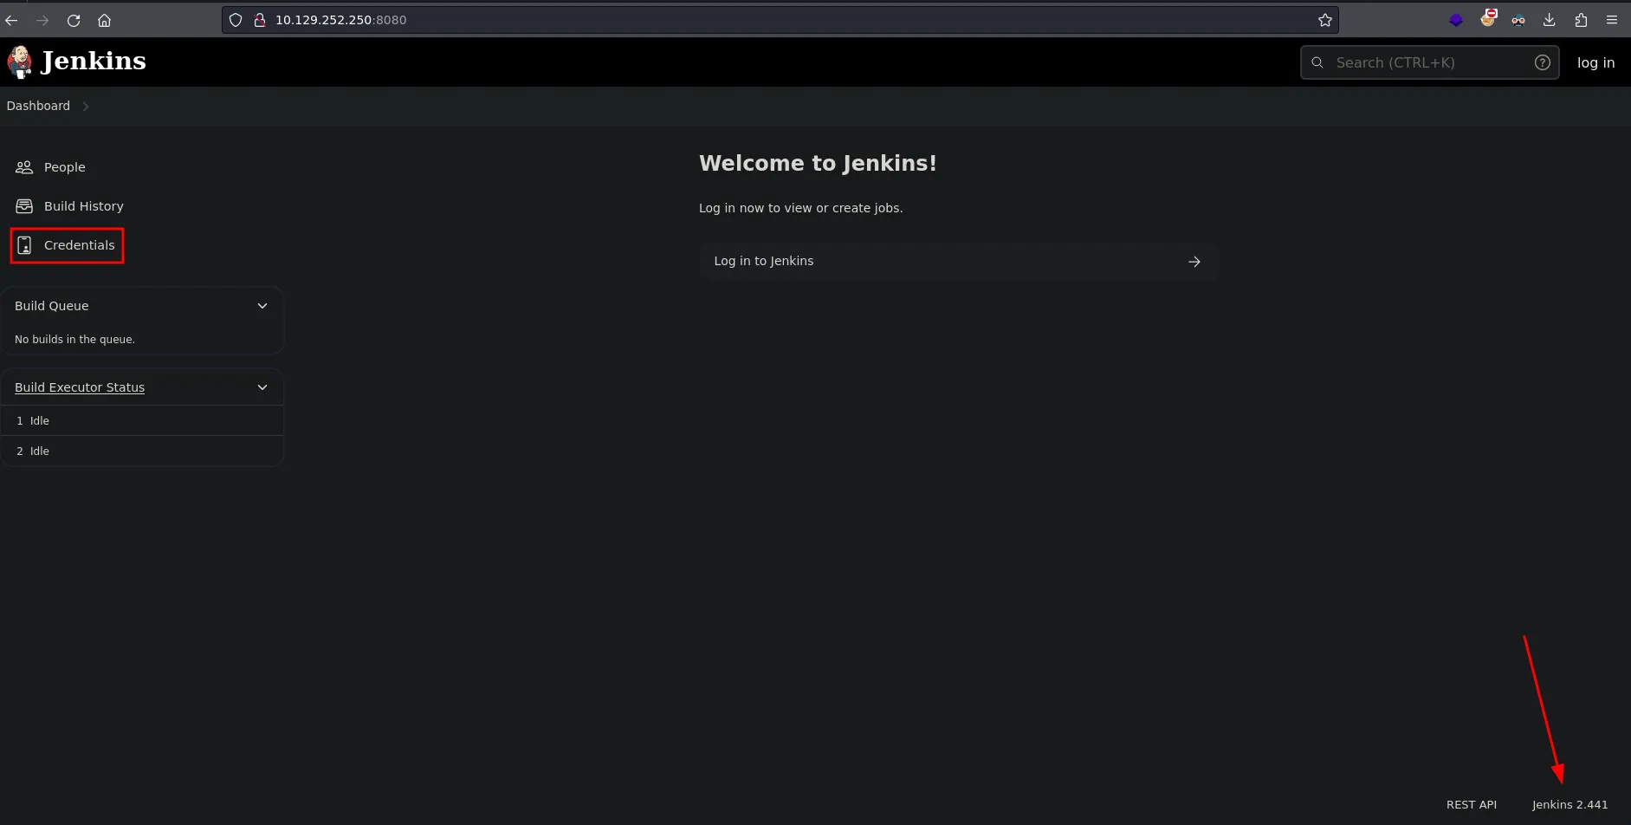This screenshot has width=1631, height=825.
Task: Click the arrow on Log in to Jenkins
Action: pos(1194,261)
